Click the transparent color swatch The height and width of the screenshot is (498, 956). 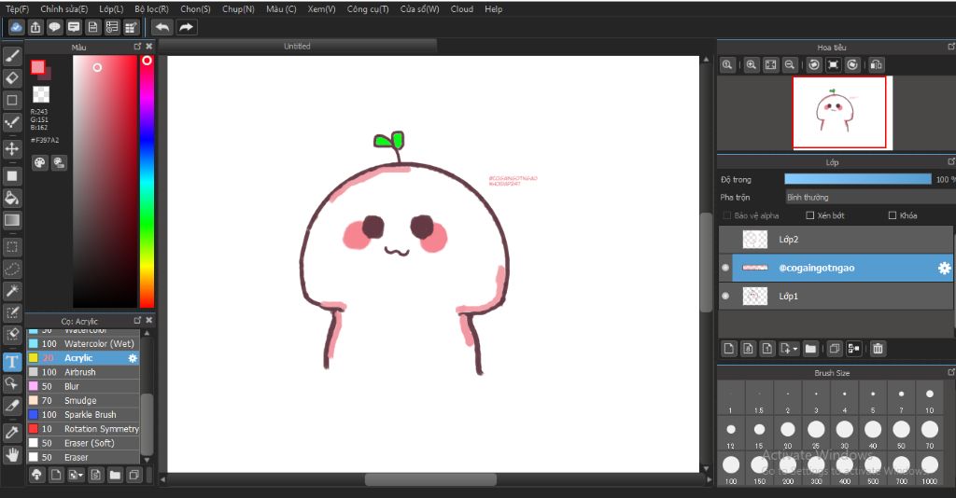tap(41, 94)
